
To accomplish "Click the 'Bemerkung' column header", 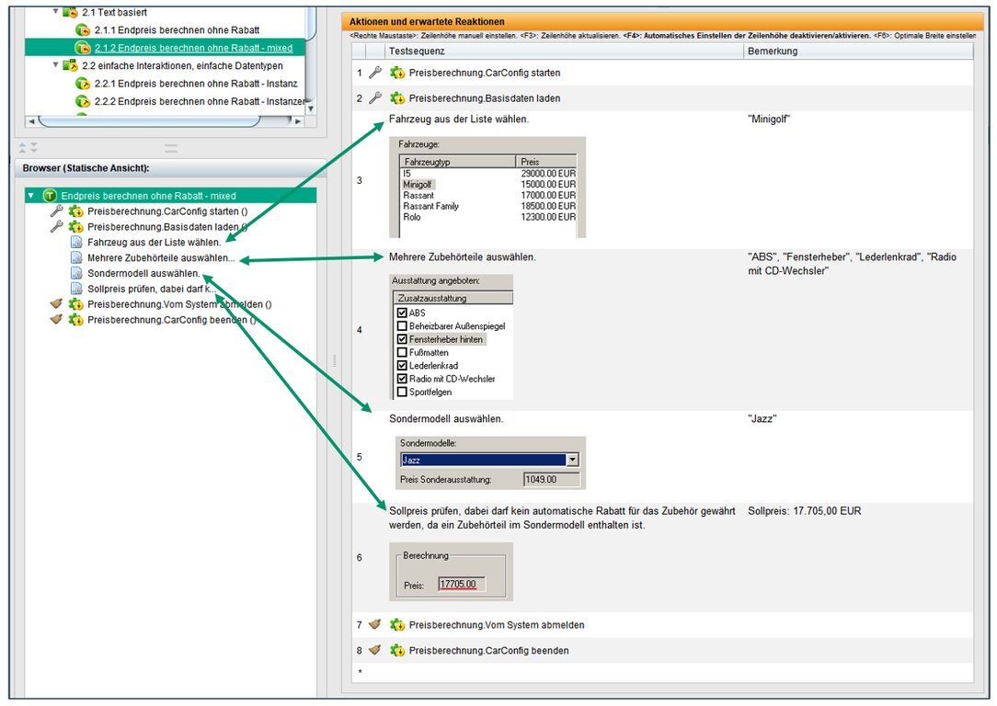I will [858, 51].
